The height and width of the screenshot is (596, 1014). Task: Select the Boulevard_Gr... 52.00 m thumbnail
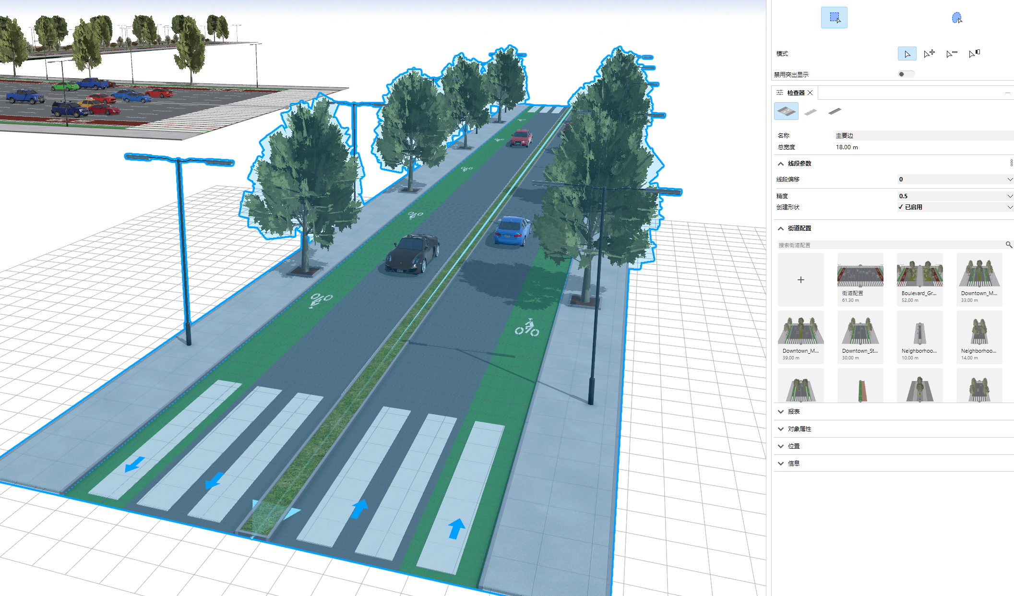[919, 279]
